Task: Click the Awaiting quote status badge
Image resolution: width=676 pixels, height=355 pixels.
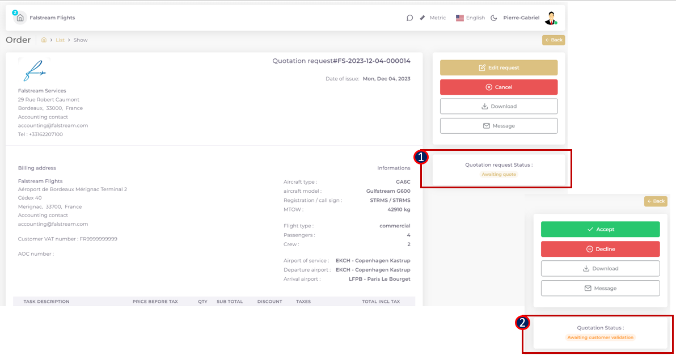Action: [x=499, y=174]
